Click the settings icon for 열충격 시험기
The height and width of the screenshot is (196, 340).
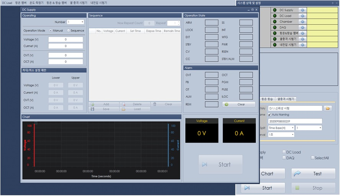pos(302,39)
